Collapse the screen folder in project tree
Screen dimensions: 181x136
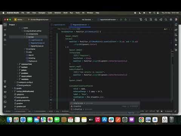pos(25,37)
